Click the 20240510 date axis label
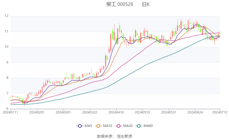 point(143,112)
